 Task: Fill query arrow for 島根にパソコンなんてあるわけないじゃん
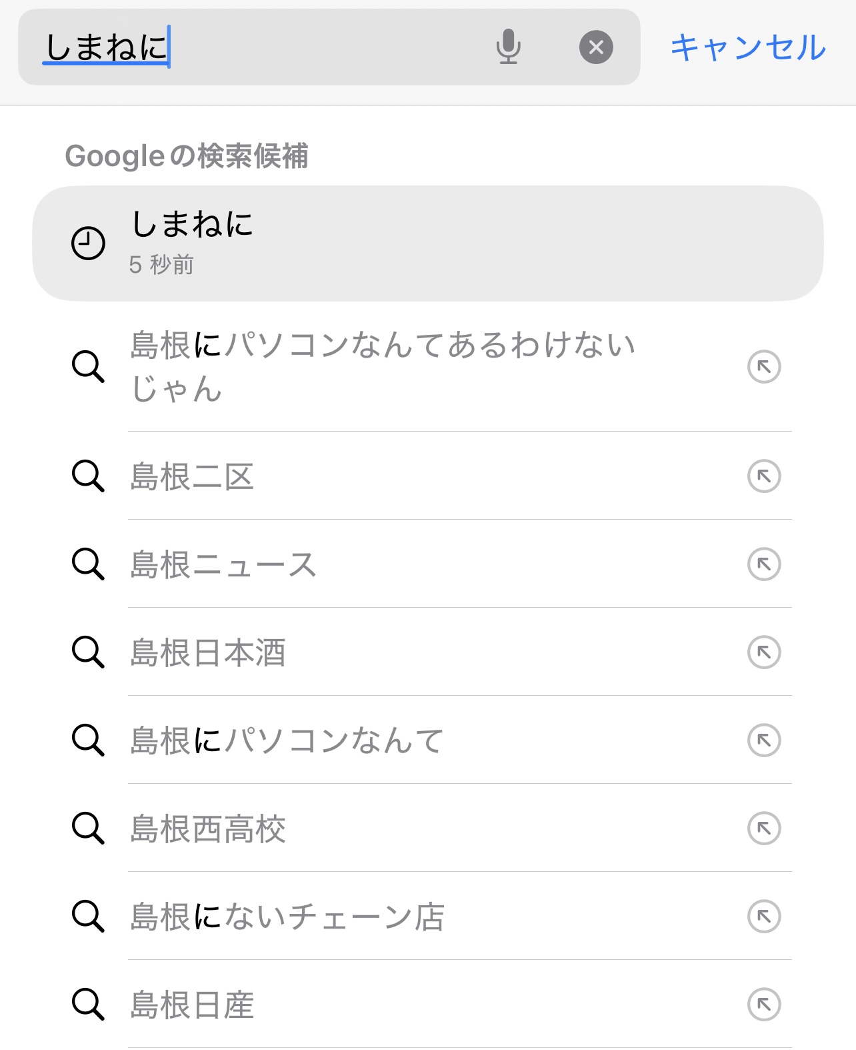tap(764, 366)
